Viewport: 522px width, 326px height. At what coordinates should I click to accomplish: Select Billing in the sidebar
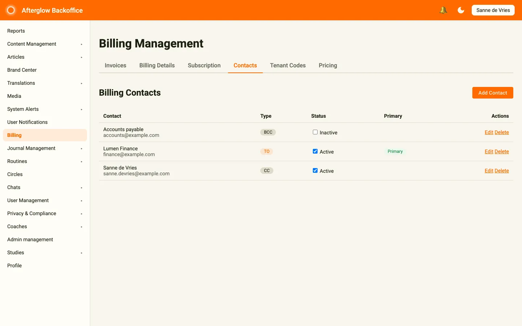pos(45,135)
